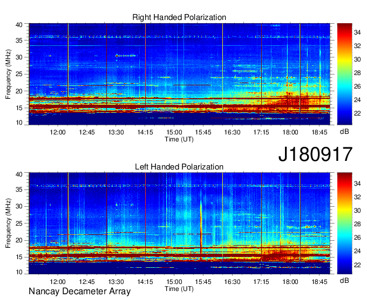Viewport: 367px width, 298px height.
Task: Click the Right Handed Polarization color bar
Action: pyautogui.click(x=344, y=74)
